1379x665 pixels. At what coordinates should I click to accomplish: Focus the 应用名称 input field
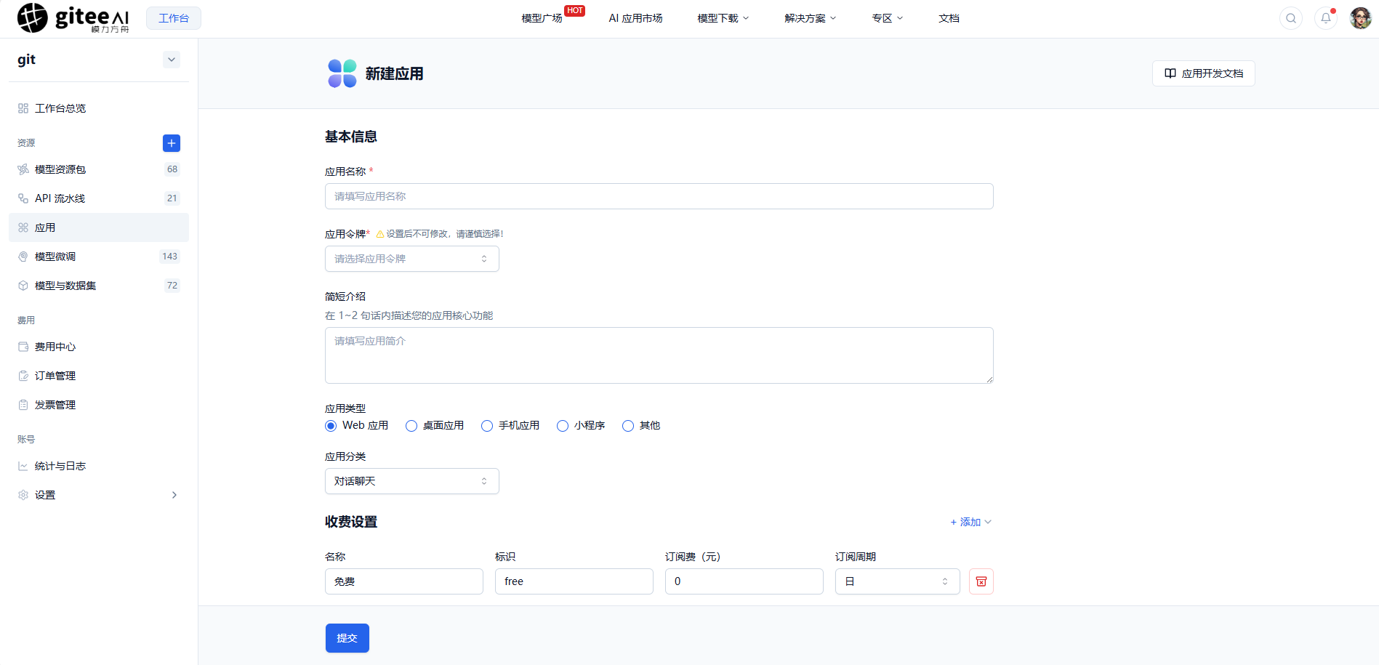[x=659, y=196]
